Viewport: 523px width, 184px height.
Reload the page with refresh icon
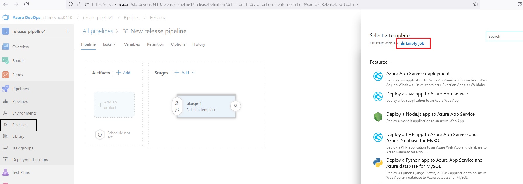[x=27, y=4]
